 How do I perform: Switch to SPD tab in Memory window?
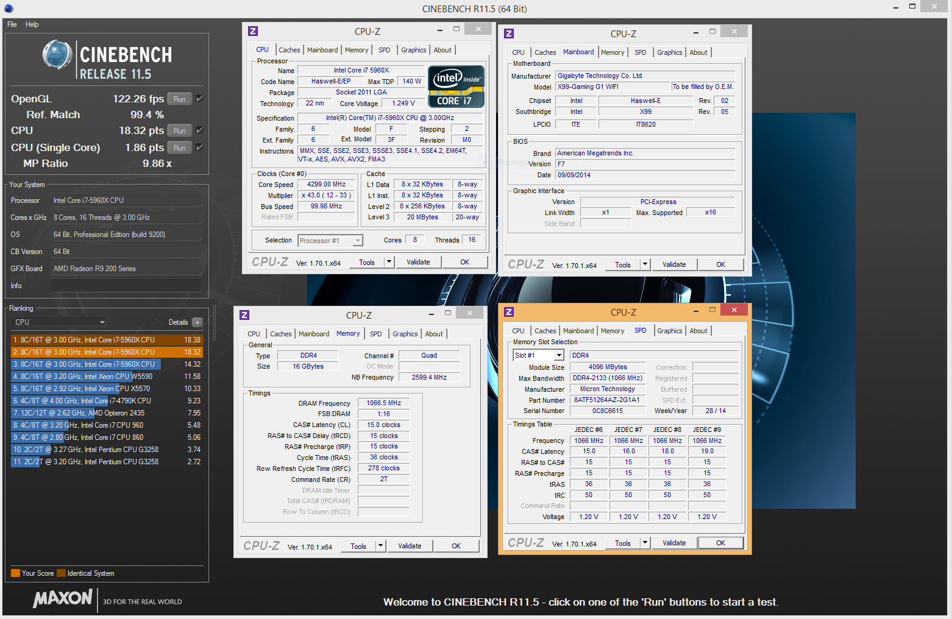[x=376, y=334]
